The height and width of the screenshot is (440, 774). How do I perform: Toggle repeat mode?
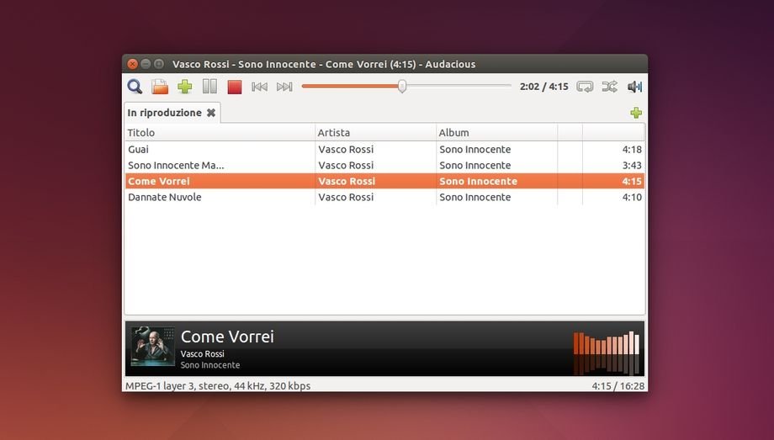tap(585, 87)
